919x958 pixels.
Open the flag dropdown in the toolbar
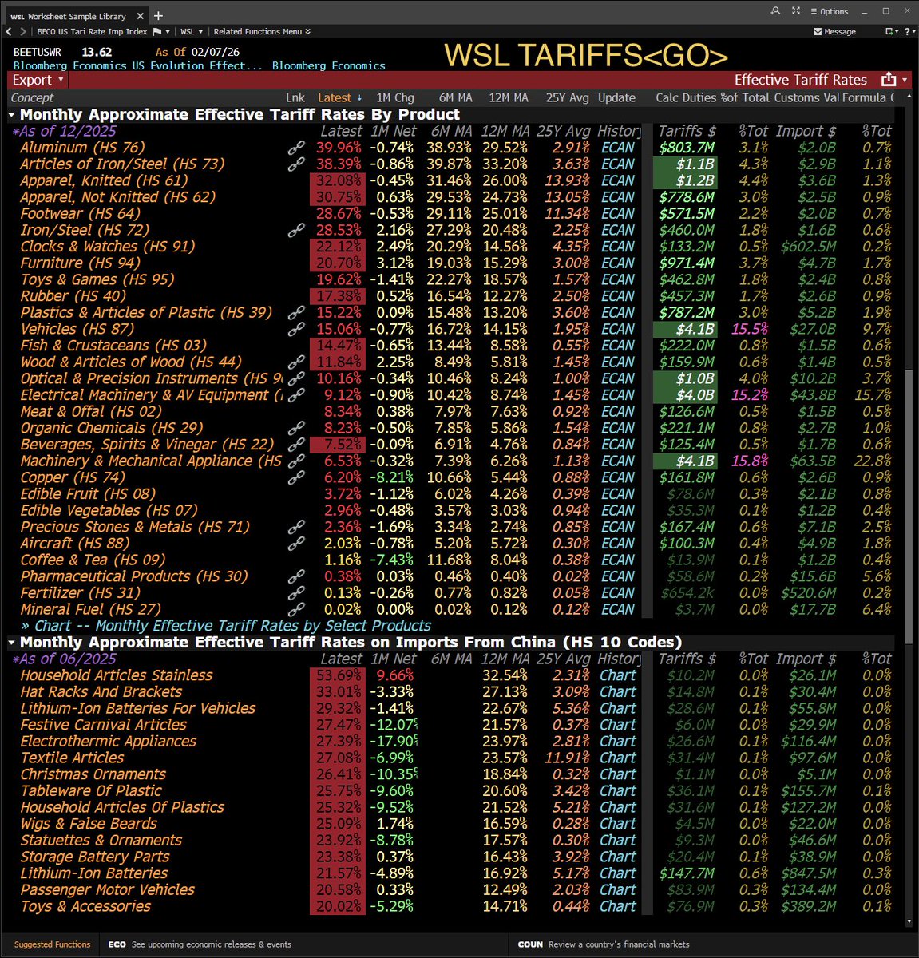(162, 32)
